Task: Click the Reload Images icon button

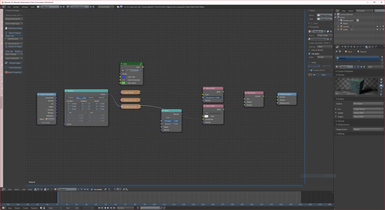Action: tap(6, 63)
